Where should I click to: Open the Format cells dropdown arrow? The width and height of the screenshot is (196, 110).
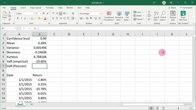pos(143,19)
